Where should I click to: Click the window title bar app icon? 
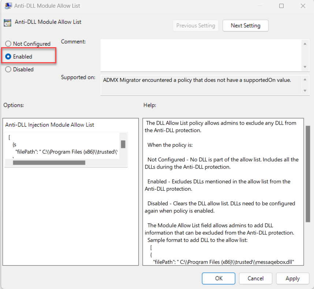pyautogui.click(x=8, y=6)
